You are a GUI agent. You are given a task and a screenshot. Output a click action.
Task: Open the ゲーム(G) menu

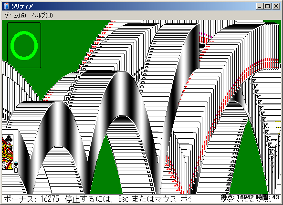(15, 15)
